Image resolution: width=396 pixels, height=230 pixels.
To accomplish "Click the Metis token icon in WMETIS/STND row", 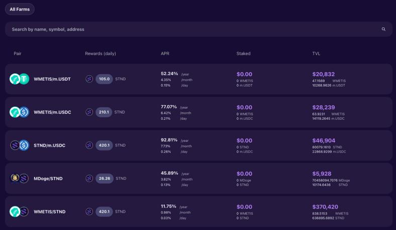I will [15, 211].
